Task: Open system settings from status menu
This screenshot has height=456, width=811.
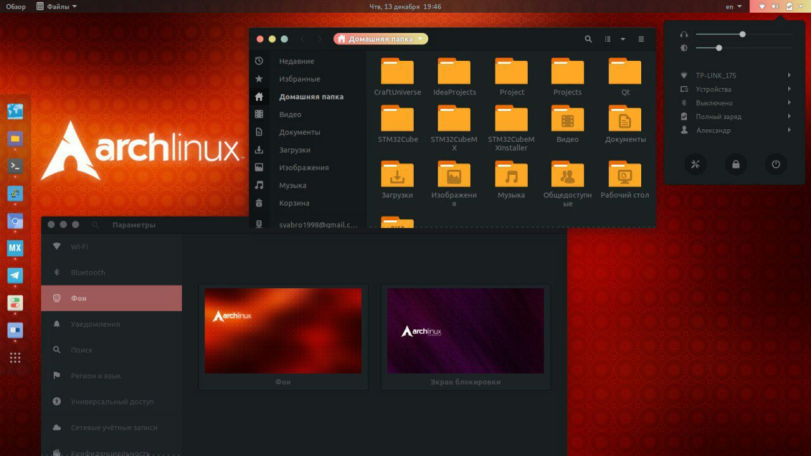Action: coord(695,165)
